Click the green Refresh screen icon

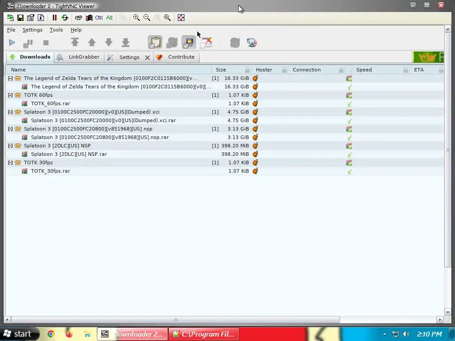click(65, 18)
